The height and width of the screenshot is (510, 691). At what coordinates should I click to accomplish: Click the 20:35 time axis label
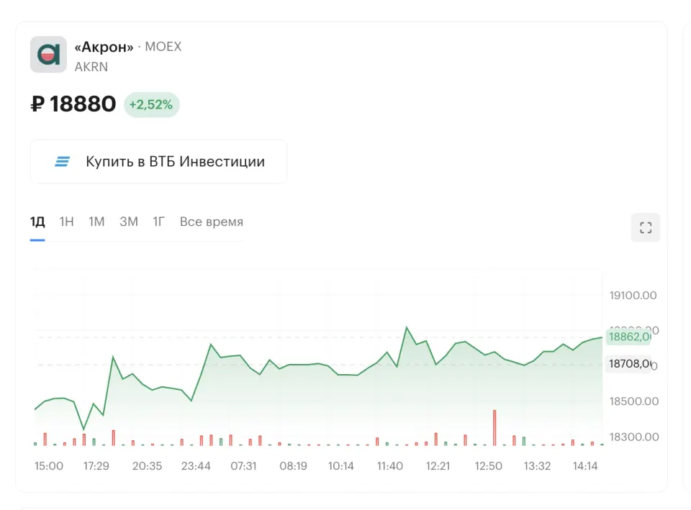coord(147,466)
